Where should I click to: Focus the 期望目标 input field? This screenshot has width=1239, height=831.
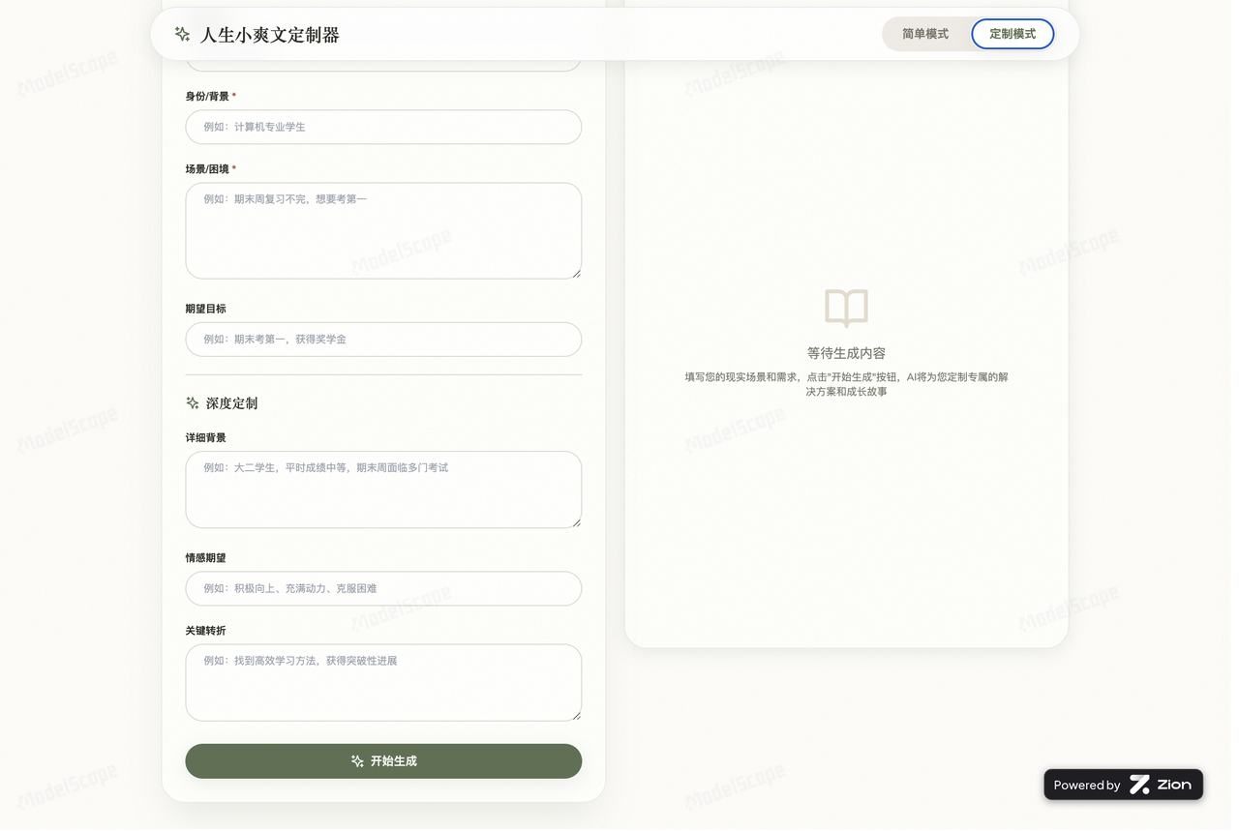(x=383, y=340)
